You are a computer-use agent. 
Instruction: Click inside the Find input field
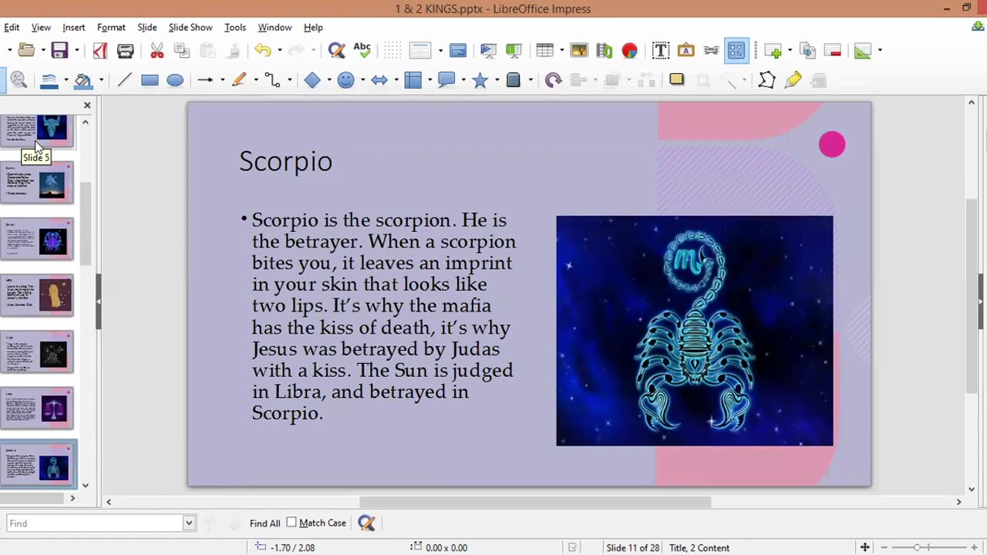[95, 523]
